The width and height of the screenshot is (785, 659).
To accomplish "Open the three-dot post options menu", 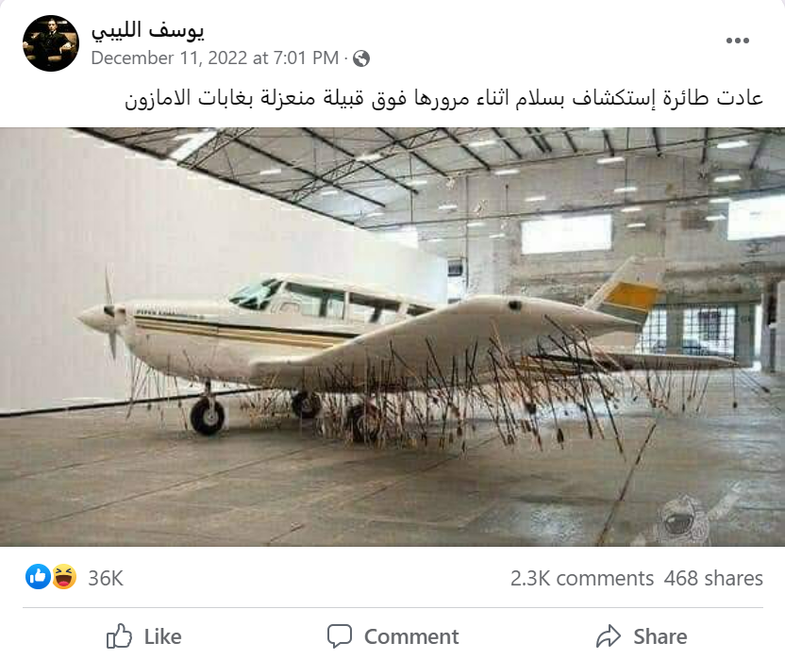I will (738, 41).
